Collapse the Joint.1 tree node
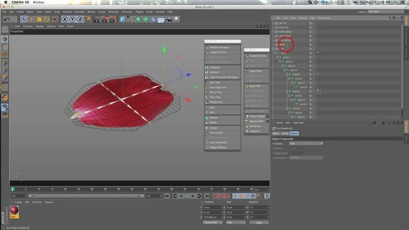Image resolution: width=409 pixels, height=230 pixels. (x=277, y=57)
